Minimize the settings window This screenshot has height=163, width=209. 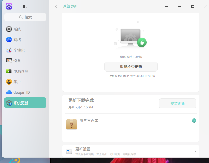coord(179,6)
